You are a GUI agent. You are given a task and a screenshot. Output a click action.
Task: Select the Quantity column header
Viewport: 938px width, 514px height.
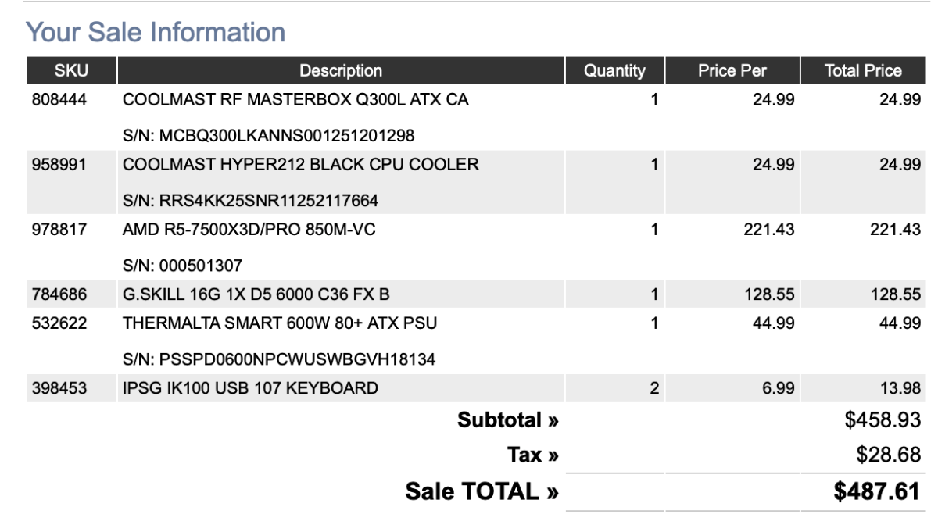click(x=614, y=71)
